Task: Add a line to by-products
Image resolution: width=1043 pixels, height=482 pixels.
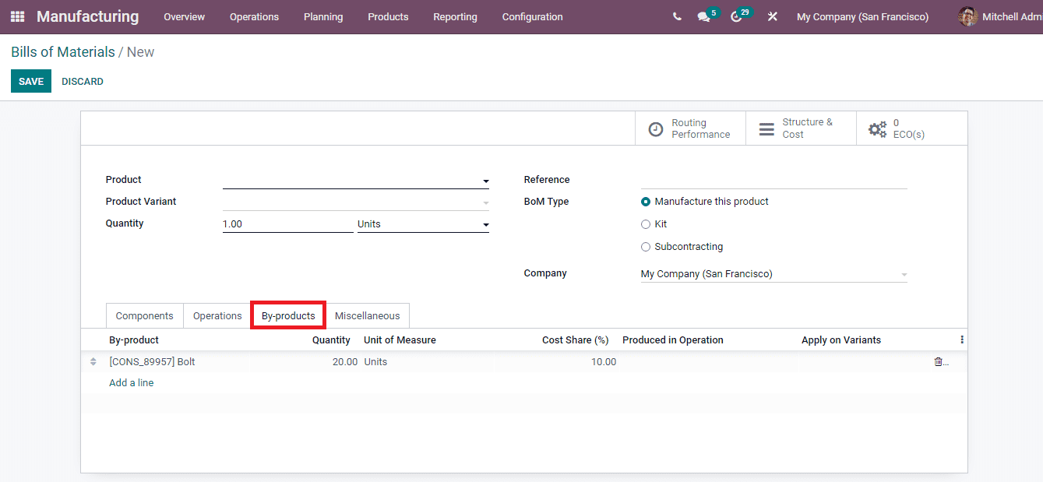Action: [131, 382]
